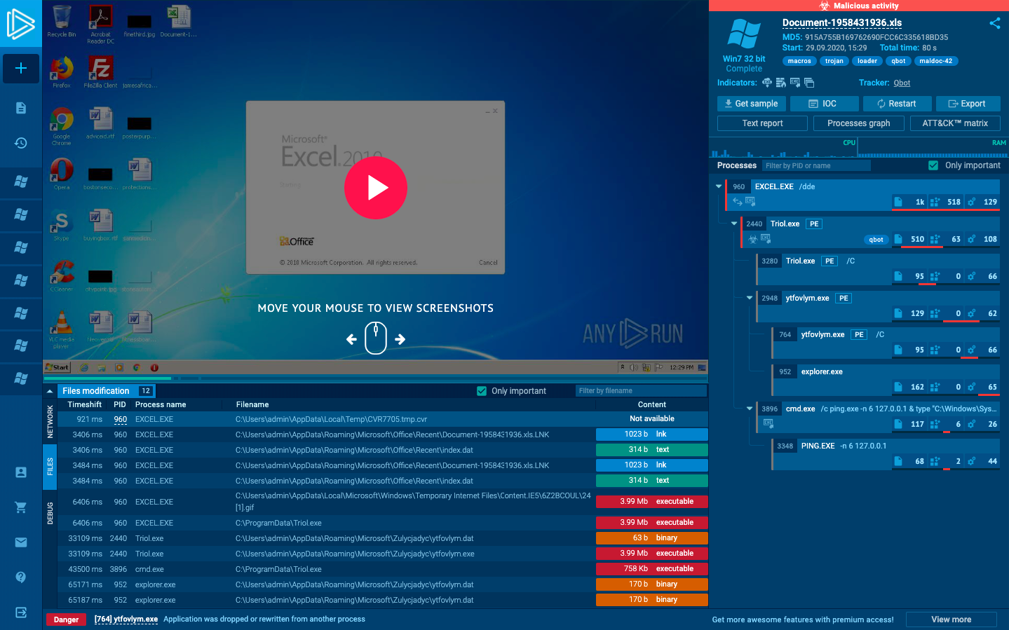Share the task using the share icon
Screen dimensions: 1009x630
point(995,23)
